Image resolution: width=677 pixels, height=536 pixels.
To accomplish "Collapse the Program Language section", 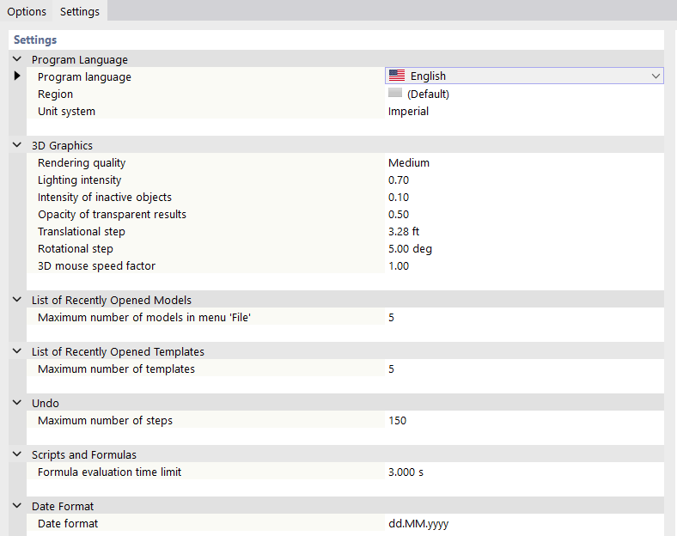I will (17, 59).
